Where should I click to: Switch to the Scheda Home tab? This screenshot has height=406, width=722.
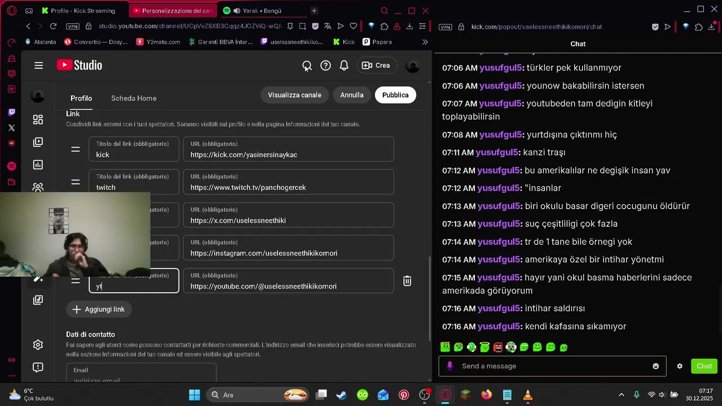pos(134,98)
